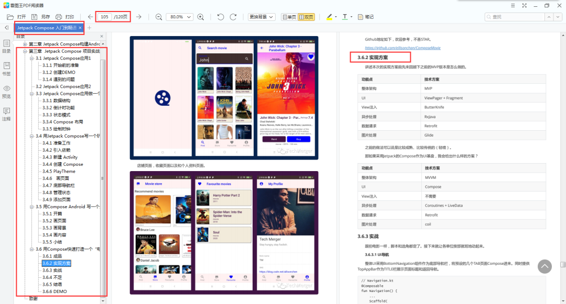
Task: Collapse section 3.1 tree node
Action: (32, 58)
